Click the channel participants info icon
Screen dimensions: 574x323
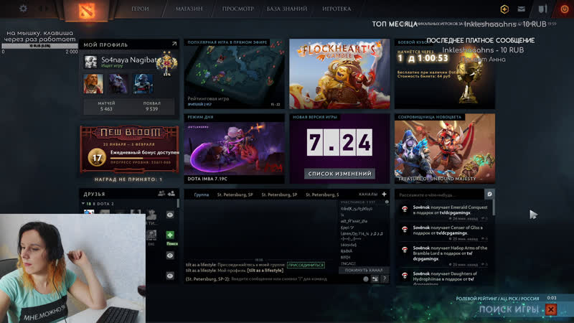click(x=387, y=202)
